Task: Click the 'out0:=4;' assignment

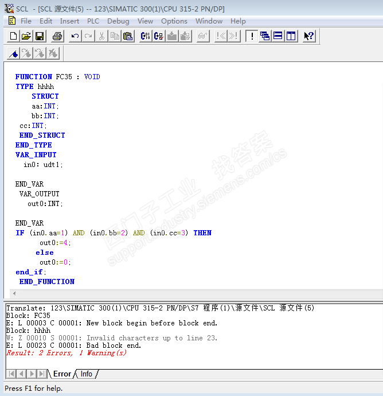Action: coord(55,243)
